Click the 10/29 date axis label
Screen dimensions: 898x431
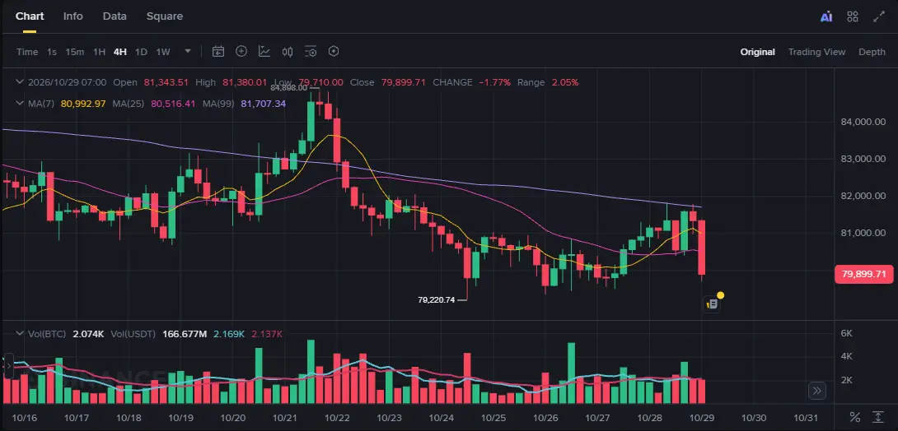703,418
